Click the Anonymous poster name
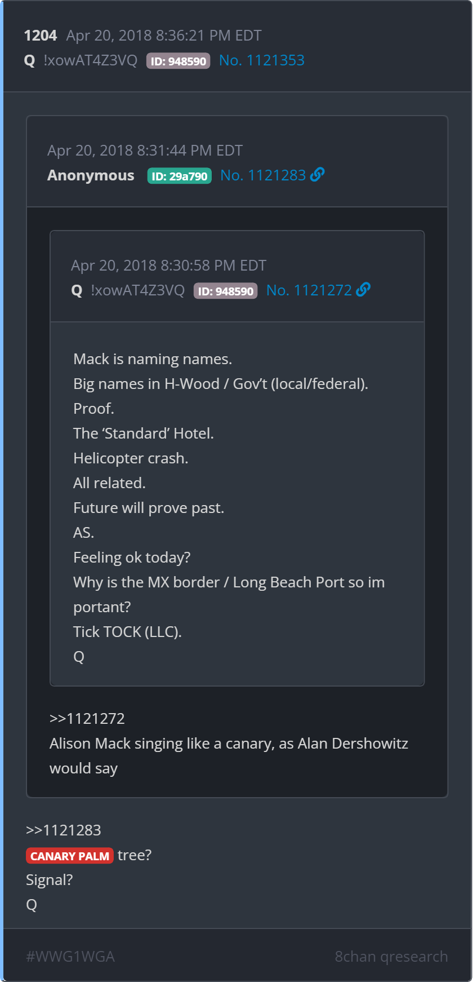The image size is (473, 982). pos(91,175)
